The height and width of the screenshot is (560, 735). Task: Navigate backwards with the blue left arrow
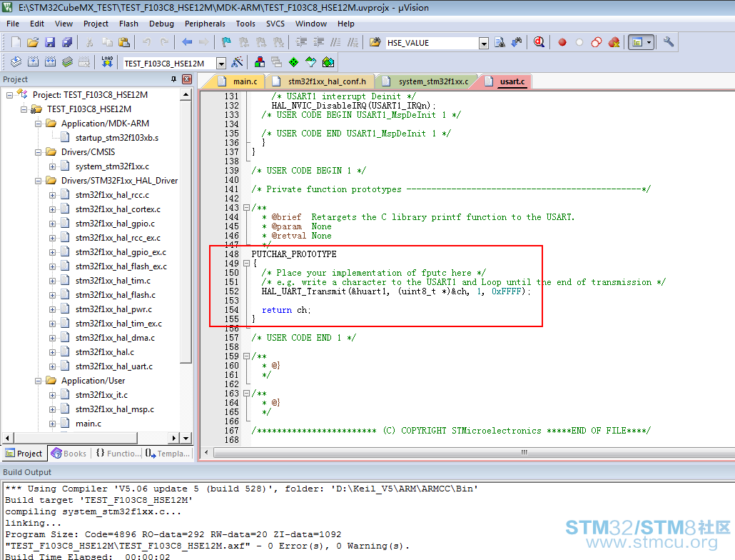point(187,42)
